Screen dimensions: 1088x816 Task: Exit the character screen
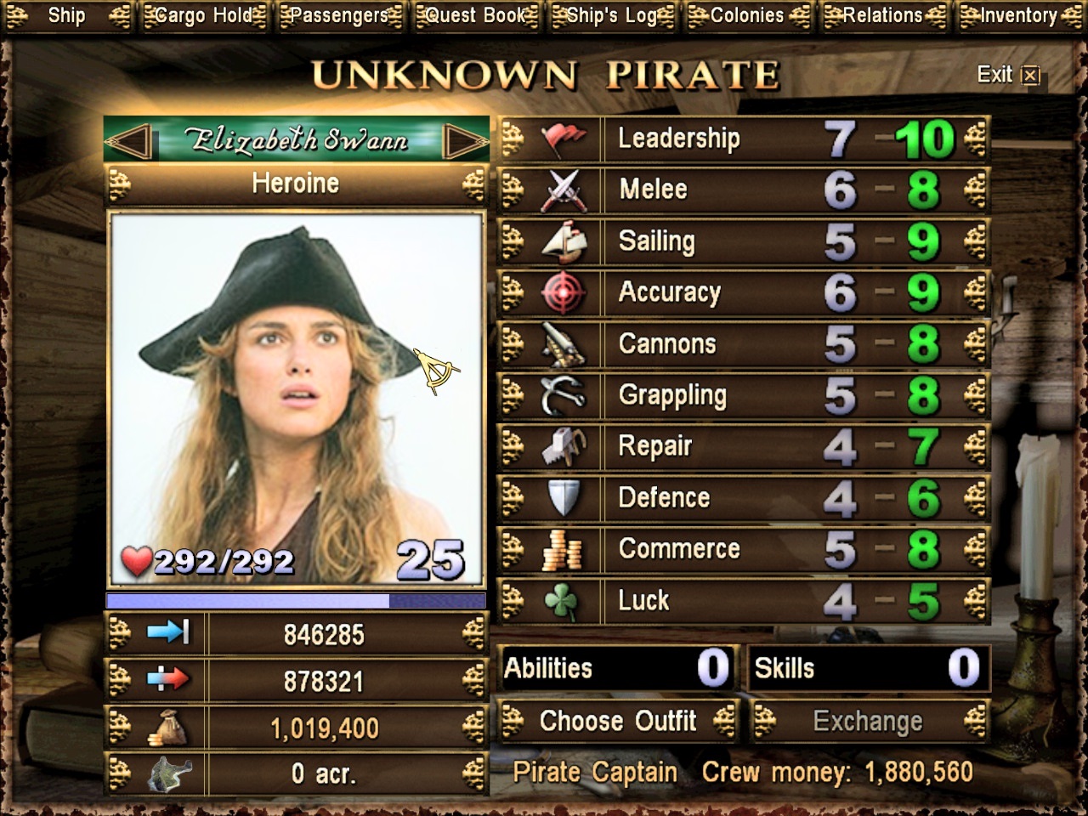pos(1008,75)
